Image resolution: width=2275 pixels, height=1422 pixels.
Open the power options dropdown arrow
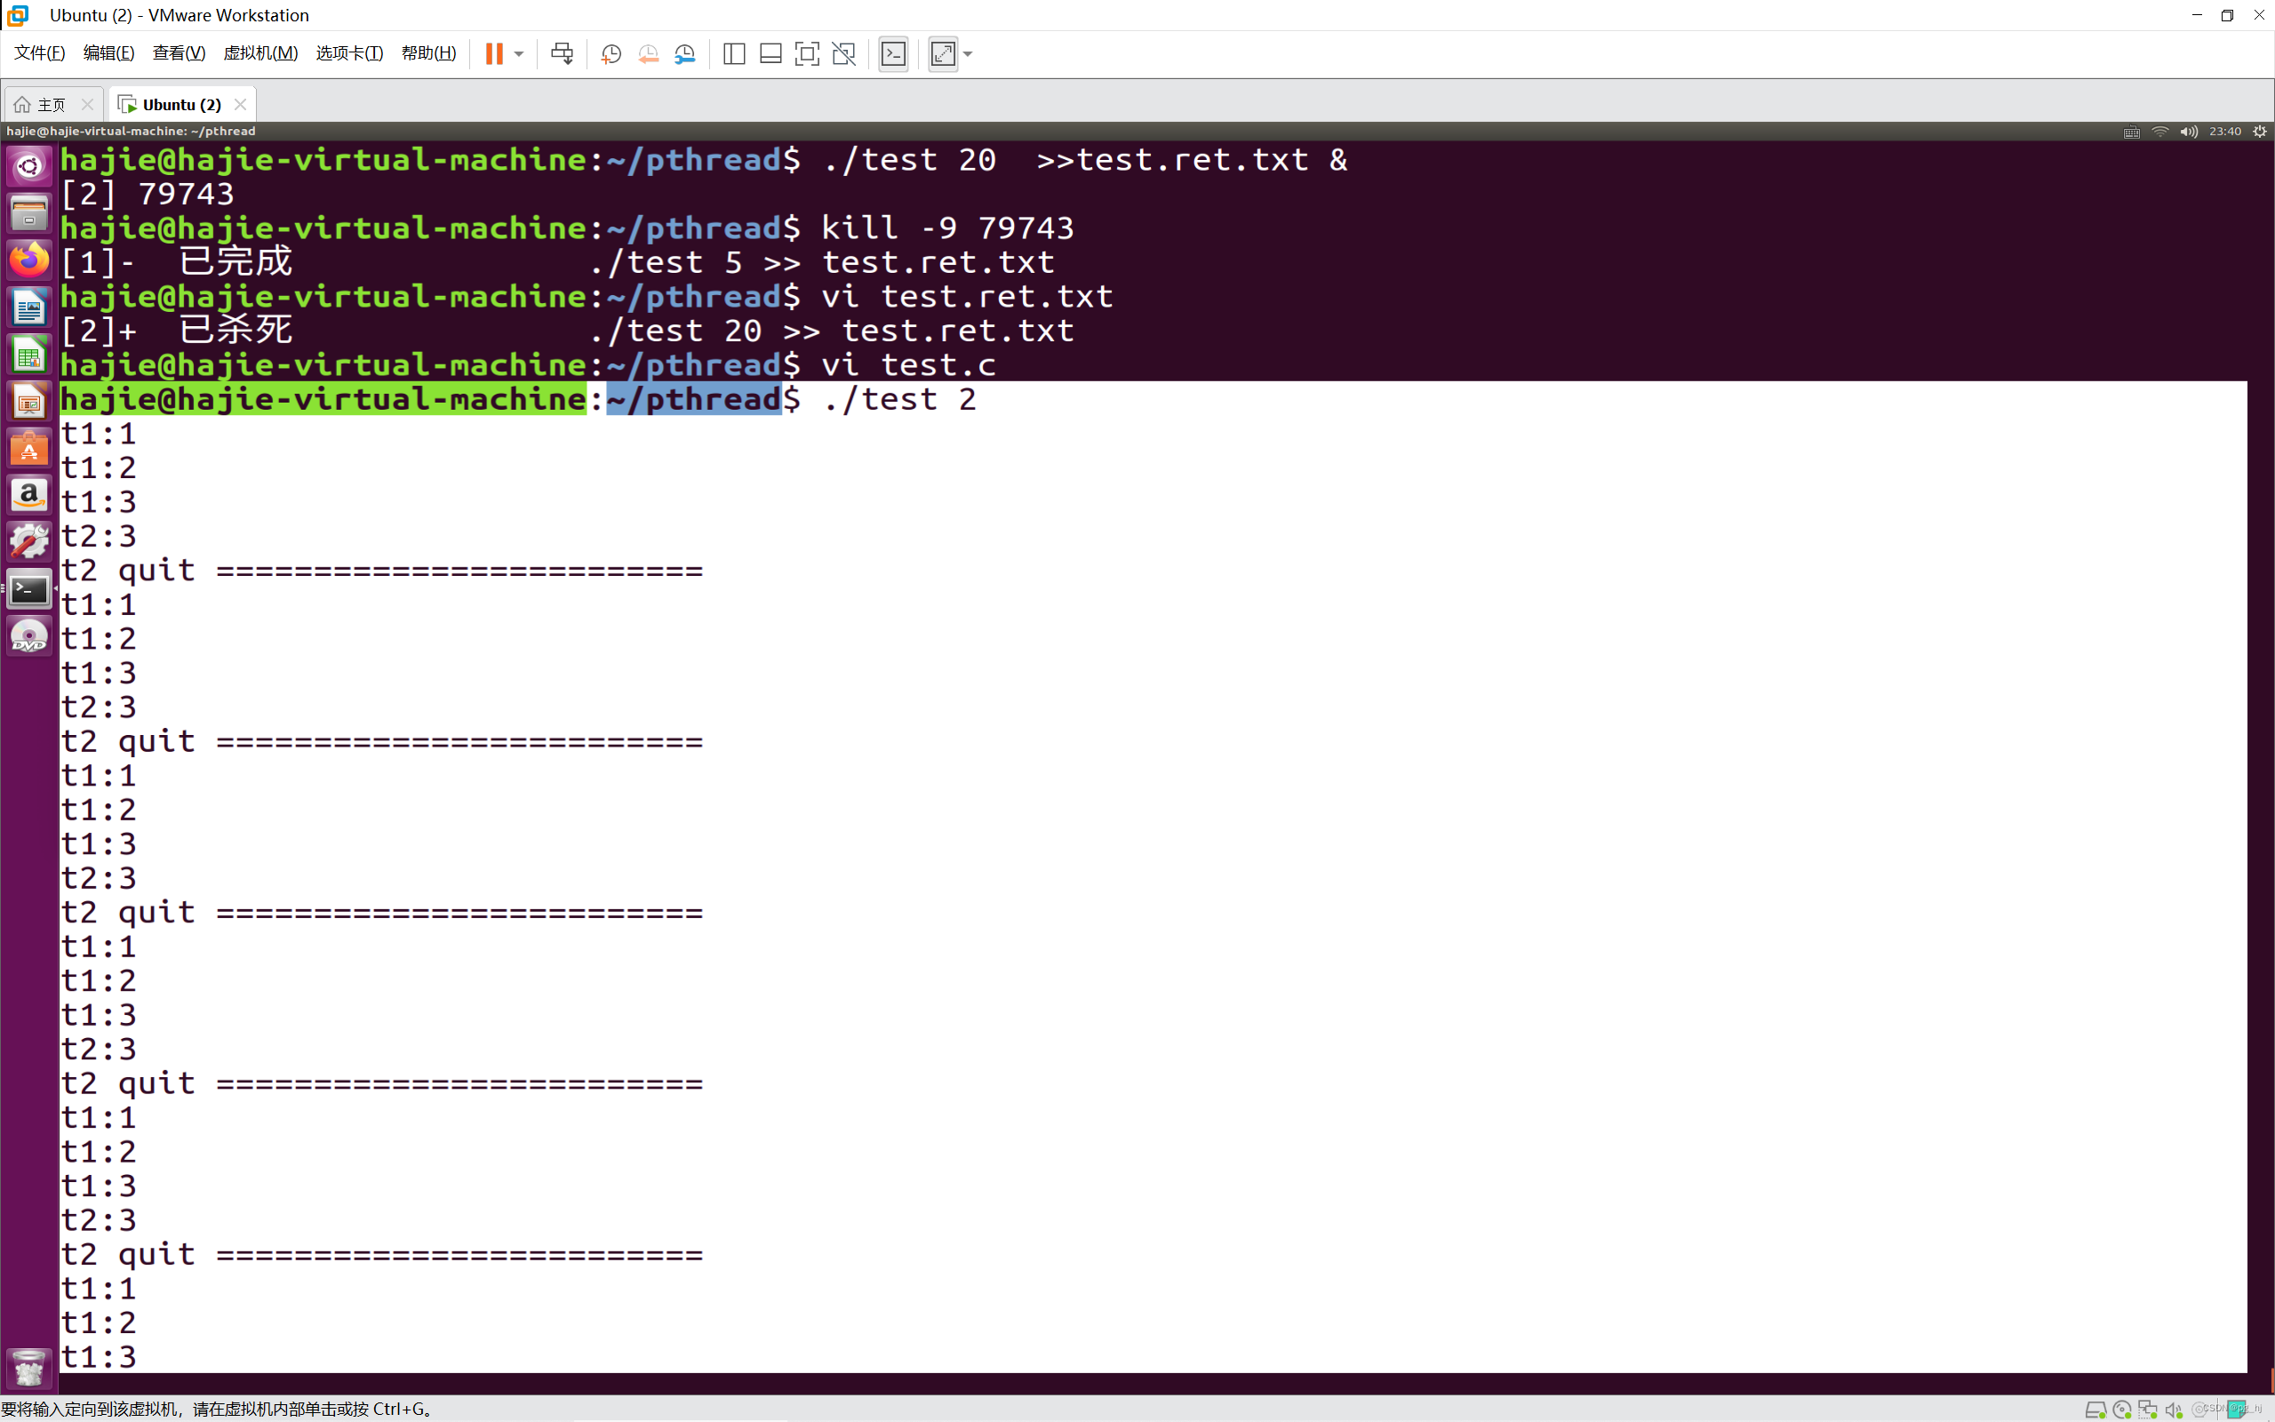point(519,53)
